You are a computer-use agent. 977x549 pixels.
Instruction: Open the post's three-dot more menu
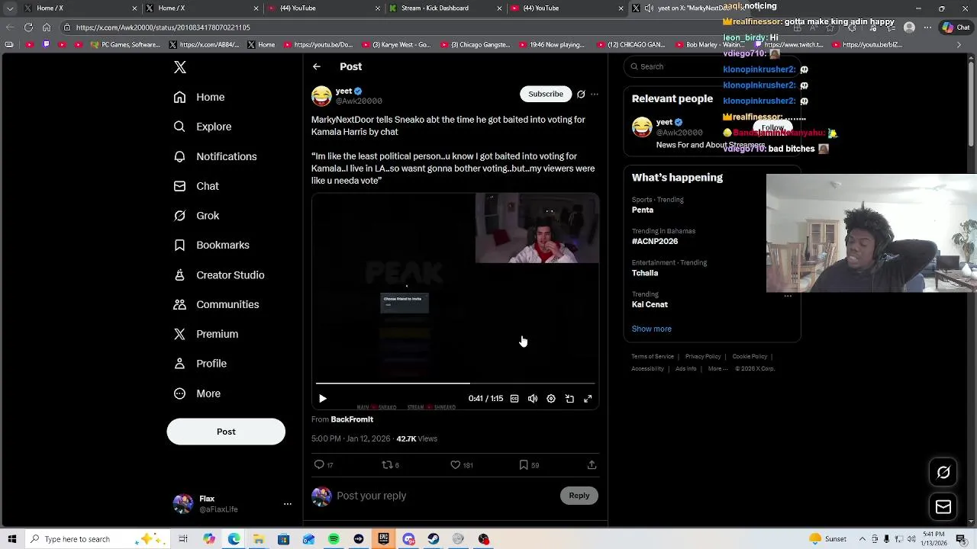click(595, 94)
